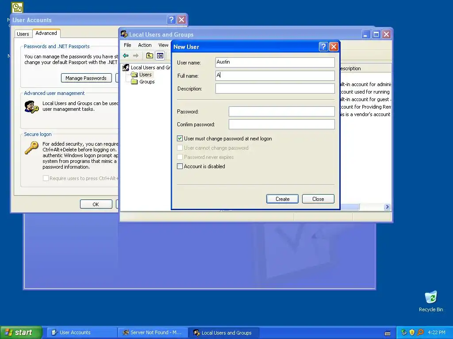Click the Description input field
The height and width of the screenshot is (339, 453).
[275, 88]
